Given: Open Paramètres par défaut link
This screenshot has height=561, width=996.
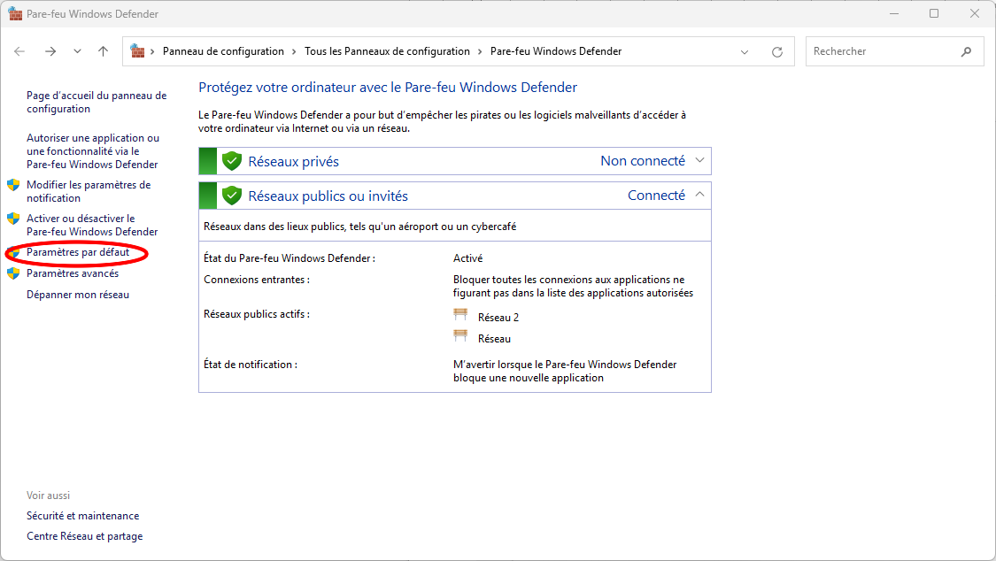Looking at the screenshot, I should [78, 253].
